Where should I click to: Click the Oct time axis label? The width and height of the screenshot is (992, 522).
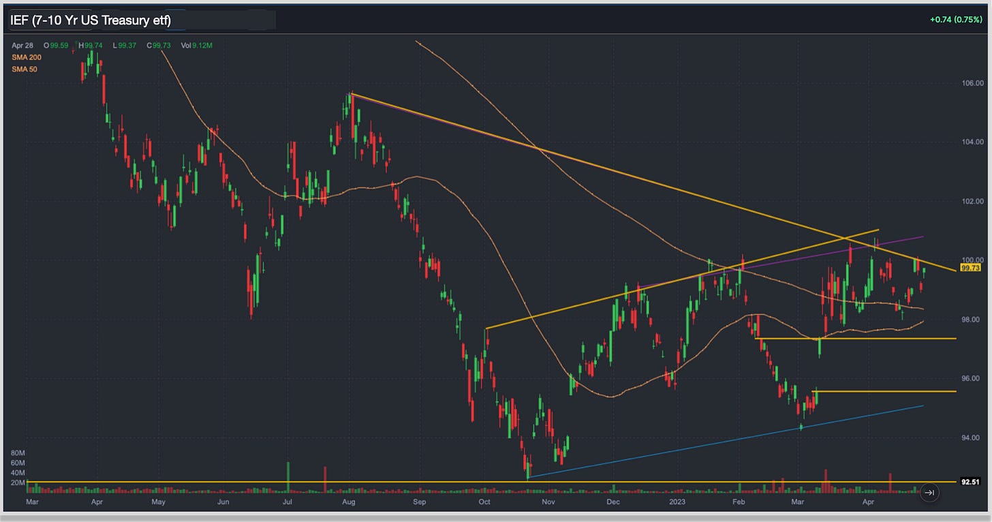[484, 502]
